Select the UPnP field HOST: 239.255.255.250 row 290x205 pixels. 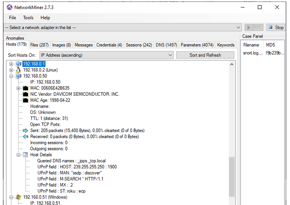point(77,167)
